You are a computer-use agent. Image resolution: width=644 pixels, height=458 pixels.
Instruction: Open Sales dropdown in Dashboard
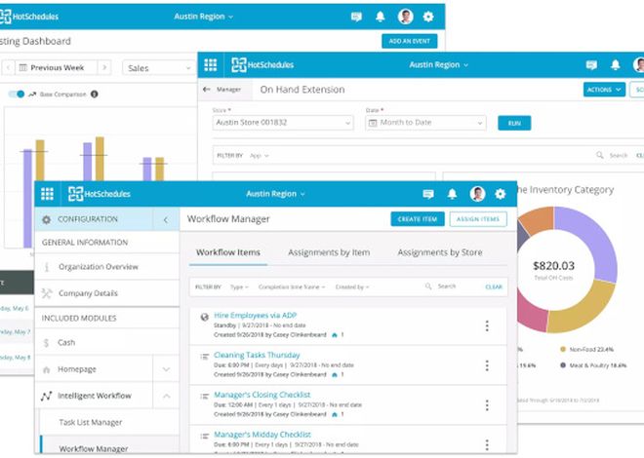point(158,67)
